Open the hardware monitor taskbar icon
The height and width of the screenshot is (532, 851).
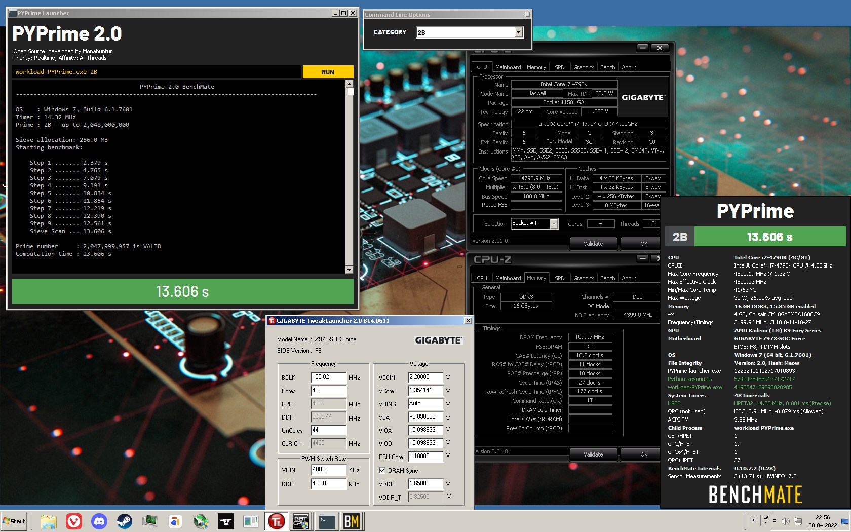(149, 521)
